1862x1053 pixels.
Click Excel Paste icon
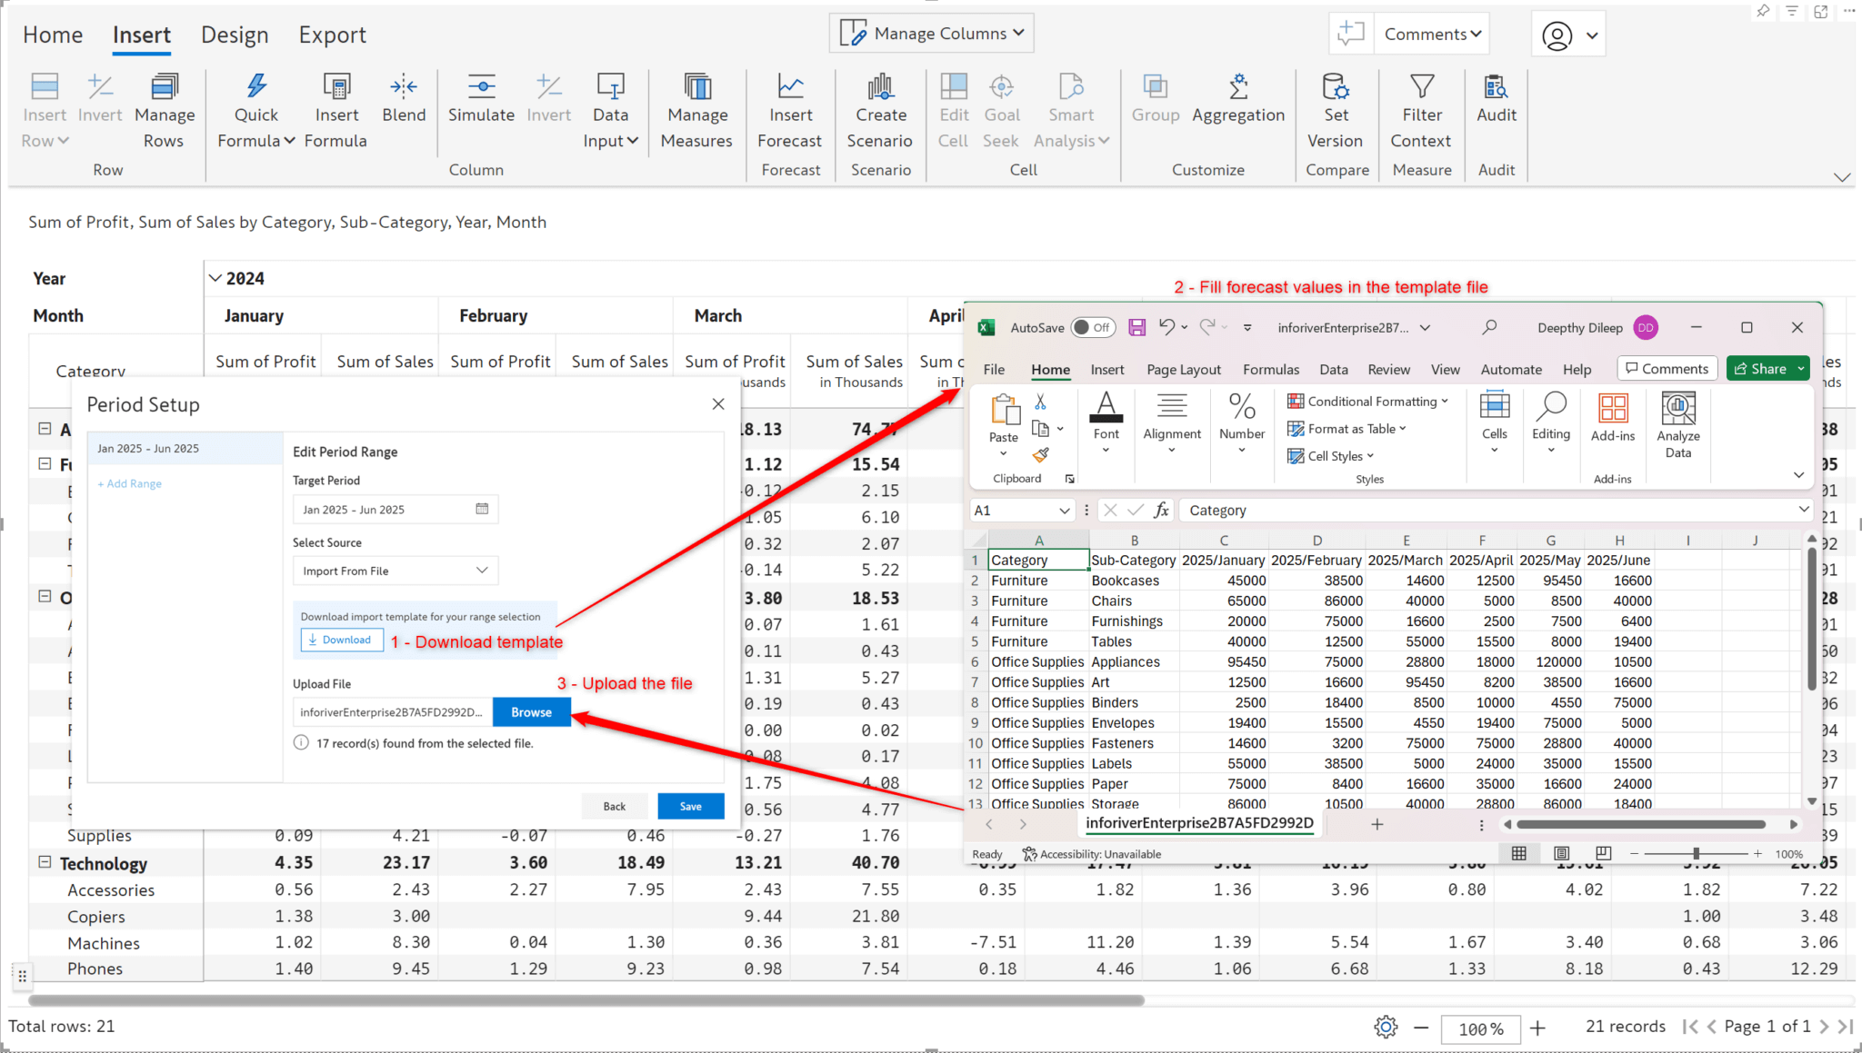[x=1005, y=411]
